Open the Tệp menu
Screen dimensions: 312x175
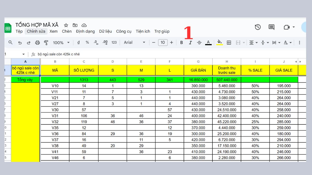click(19, 31)
